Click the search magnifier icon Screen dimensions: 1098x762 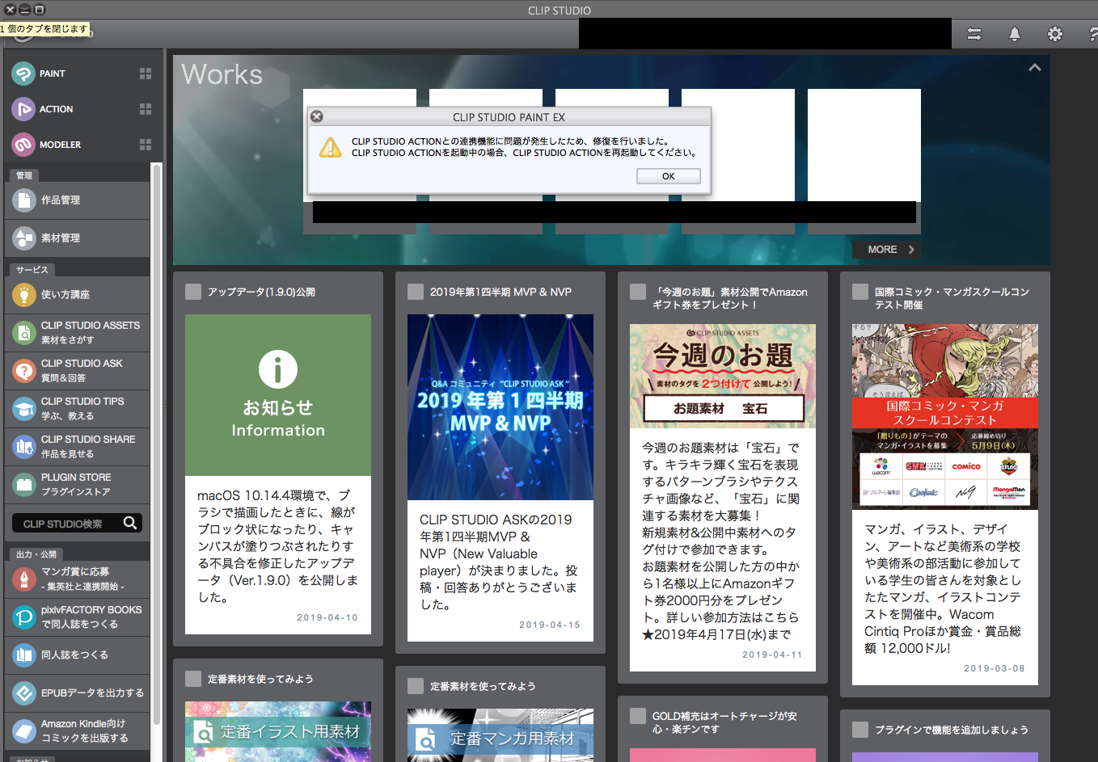(129, 523)
